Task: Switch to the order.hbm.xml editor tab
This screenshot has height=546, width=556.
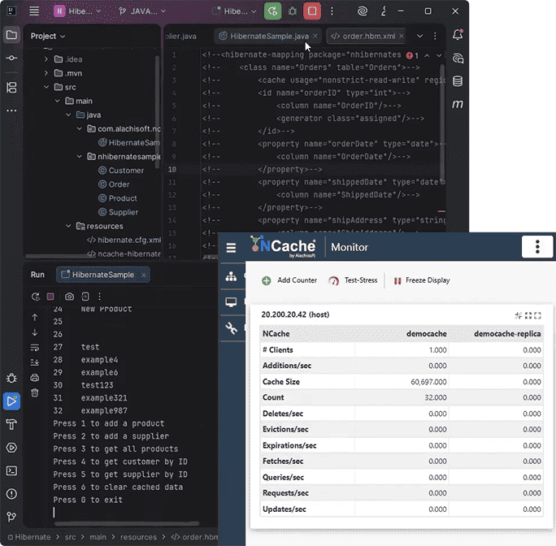Action: point(364,36)
